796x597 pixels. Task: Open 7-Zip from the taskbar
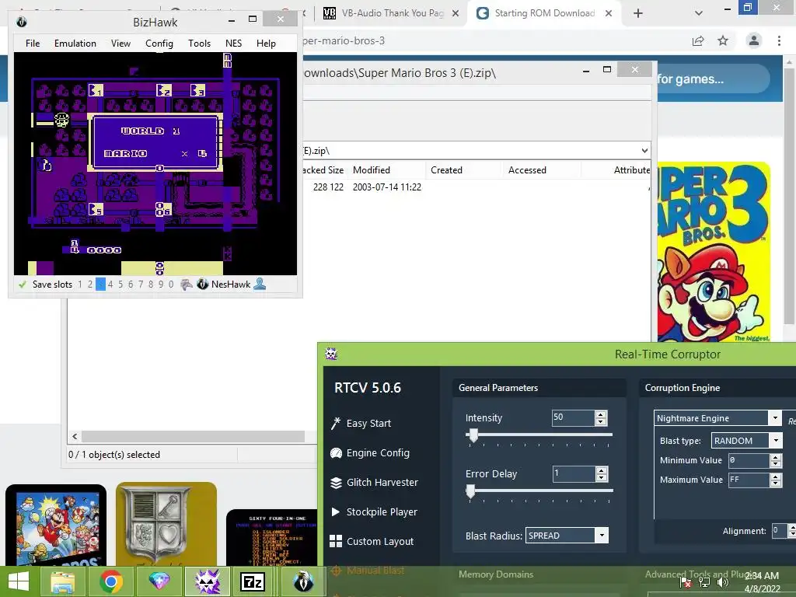pyautogui.click(x=253, y=581)
